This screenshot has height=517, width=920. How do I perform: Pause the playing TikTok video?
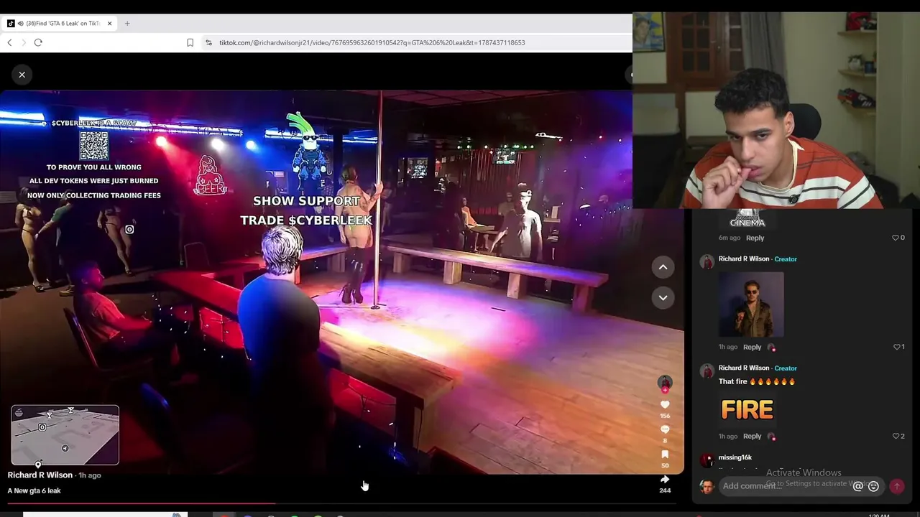coord(341,281)
